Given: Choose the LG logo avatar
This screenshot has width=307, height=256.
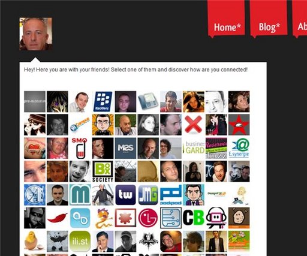Looking at the screenshot, I should tap(148, 218).
